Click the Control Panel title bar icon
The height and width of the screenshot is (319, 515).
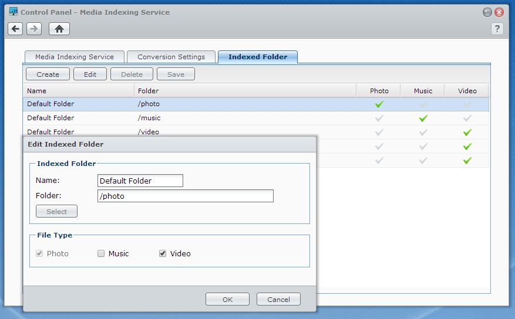click(x=13, y=12)
